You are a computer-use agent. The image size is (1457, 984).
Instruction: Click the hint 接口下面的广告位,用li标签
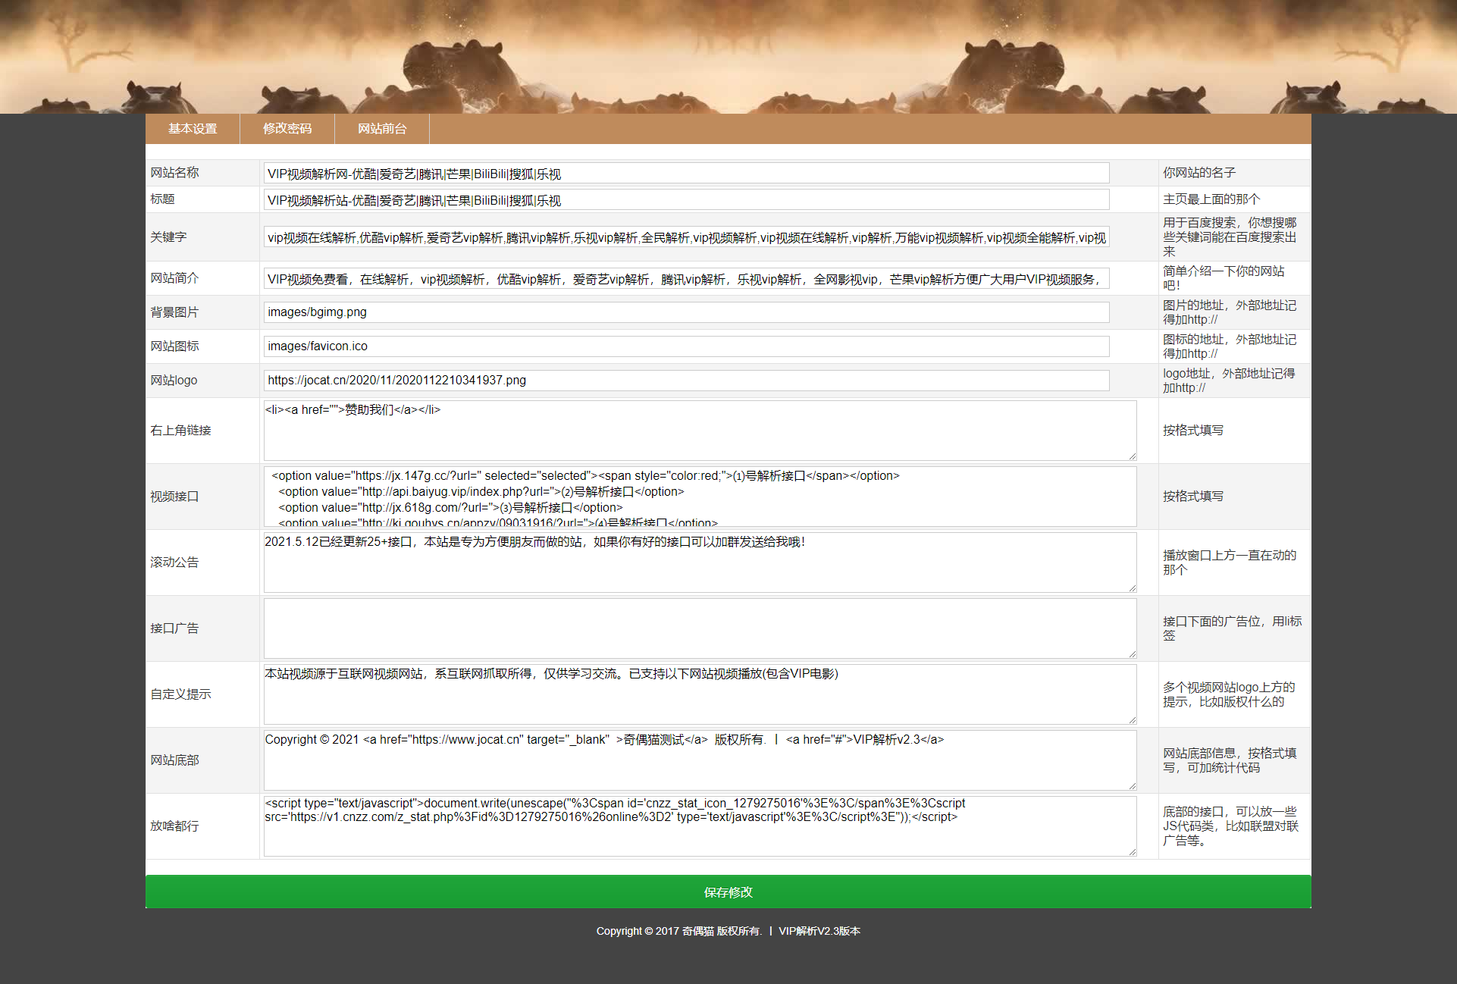click(1233, 628)
